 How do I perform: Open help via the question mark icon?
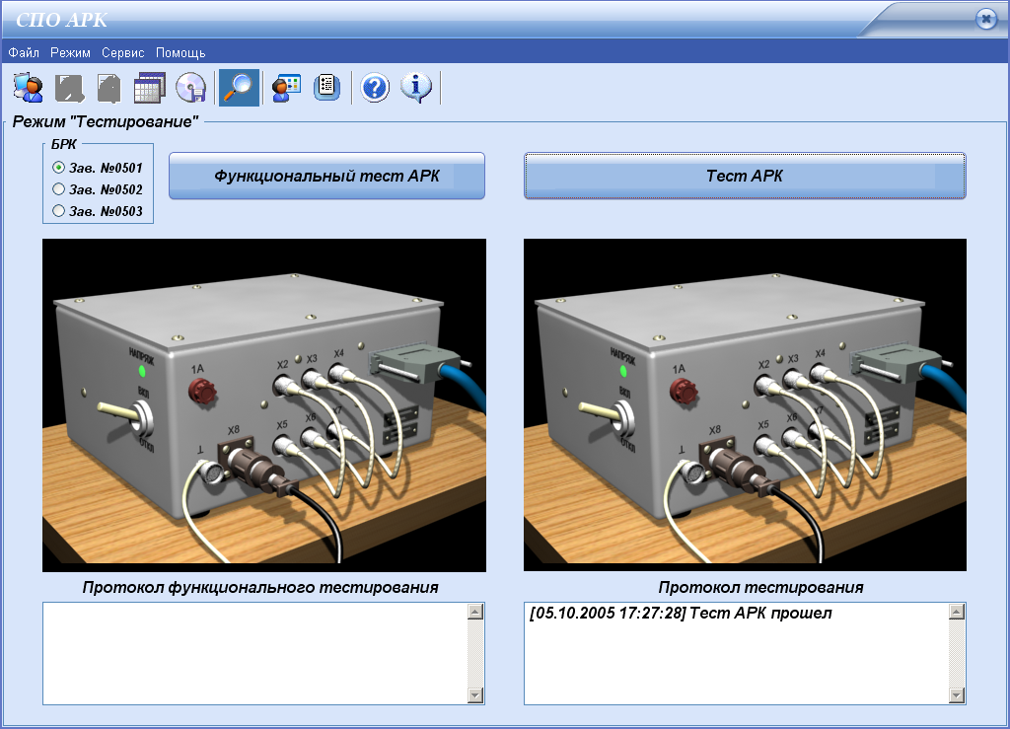[375, 89]
